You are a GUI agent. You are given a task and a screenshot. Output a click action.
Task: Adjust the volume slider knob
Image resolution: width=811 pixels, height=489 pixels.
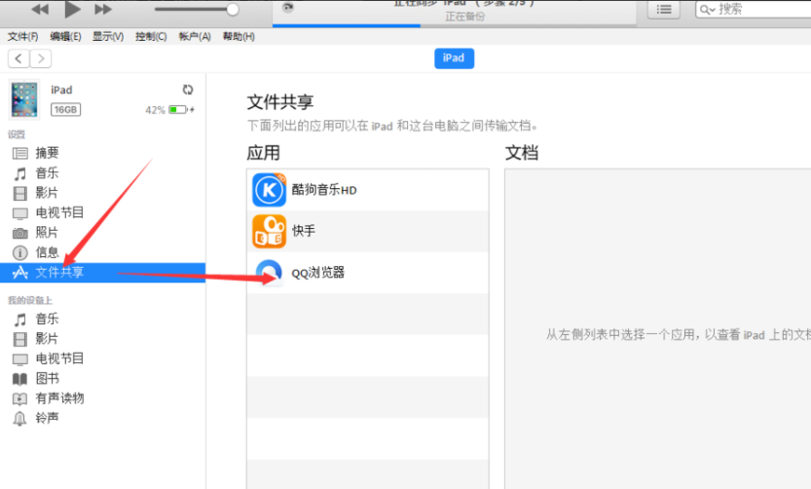coord(232,10)
